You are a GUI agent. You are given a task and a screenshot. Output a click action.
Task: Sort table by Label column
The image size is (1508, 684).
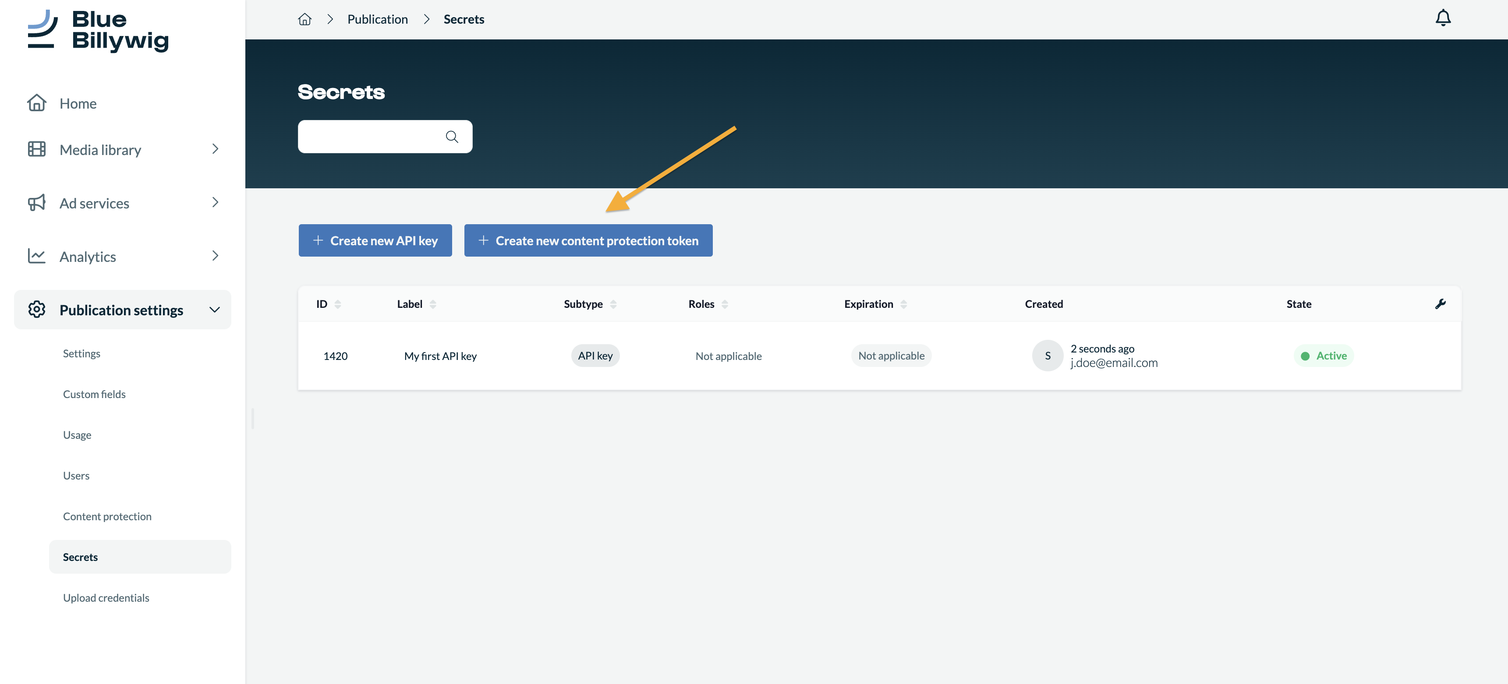pyautogui.click(x=433, y=304)
